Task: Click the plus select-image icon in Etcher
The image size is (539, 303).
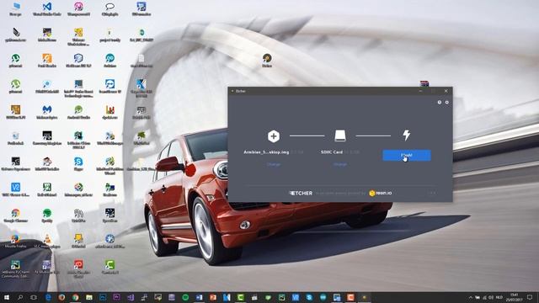Action: 274,136
